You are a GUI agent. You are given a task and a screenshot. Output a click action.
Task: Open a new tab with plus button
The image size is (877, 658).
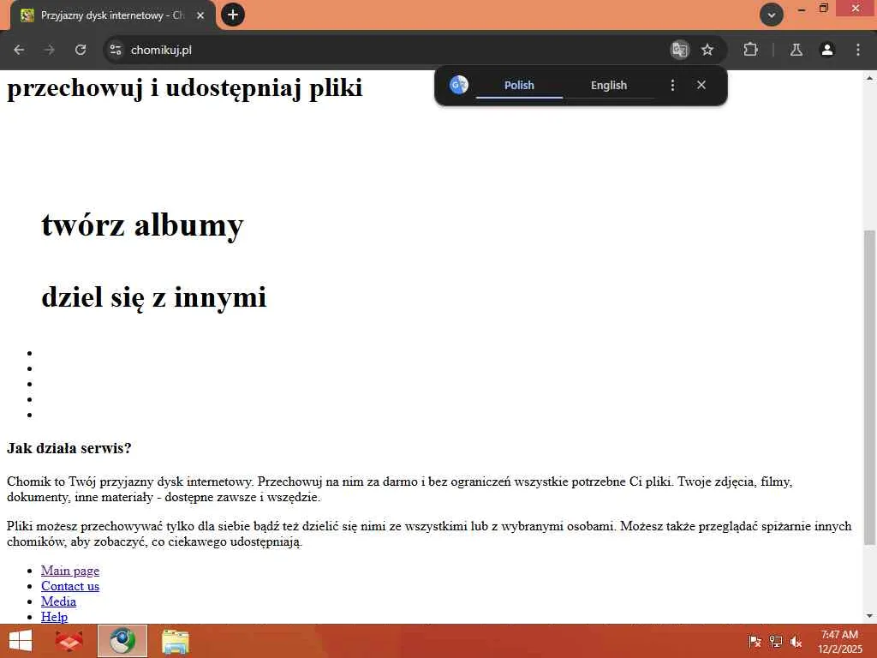pos(233,15)
